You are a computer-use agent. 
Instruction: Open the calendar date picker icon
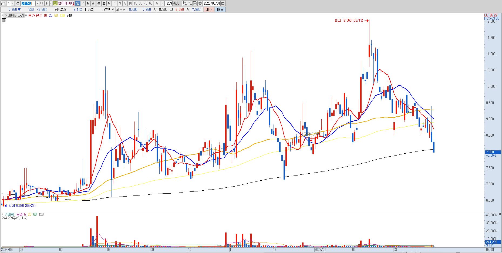(x=223, y=3)
